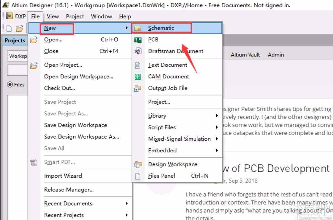Choose PCB from New submenu
This screenshot has width=333, height=220.
177,40
